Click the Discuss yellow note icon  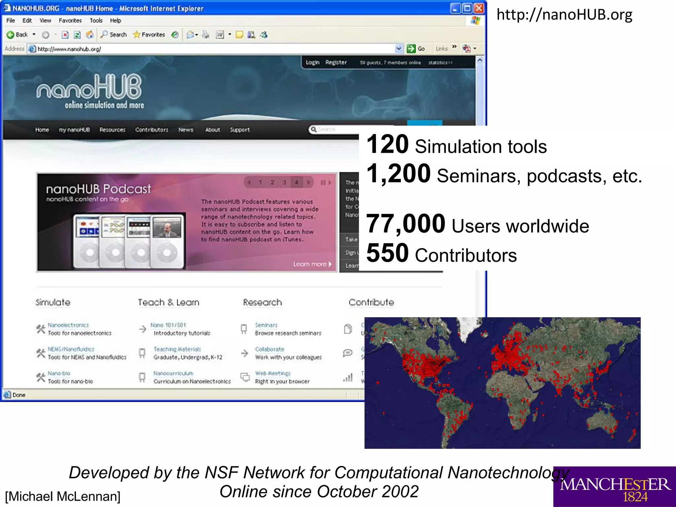240,35
